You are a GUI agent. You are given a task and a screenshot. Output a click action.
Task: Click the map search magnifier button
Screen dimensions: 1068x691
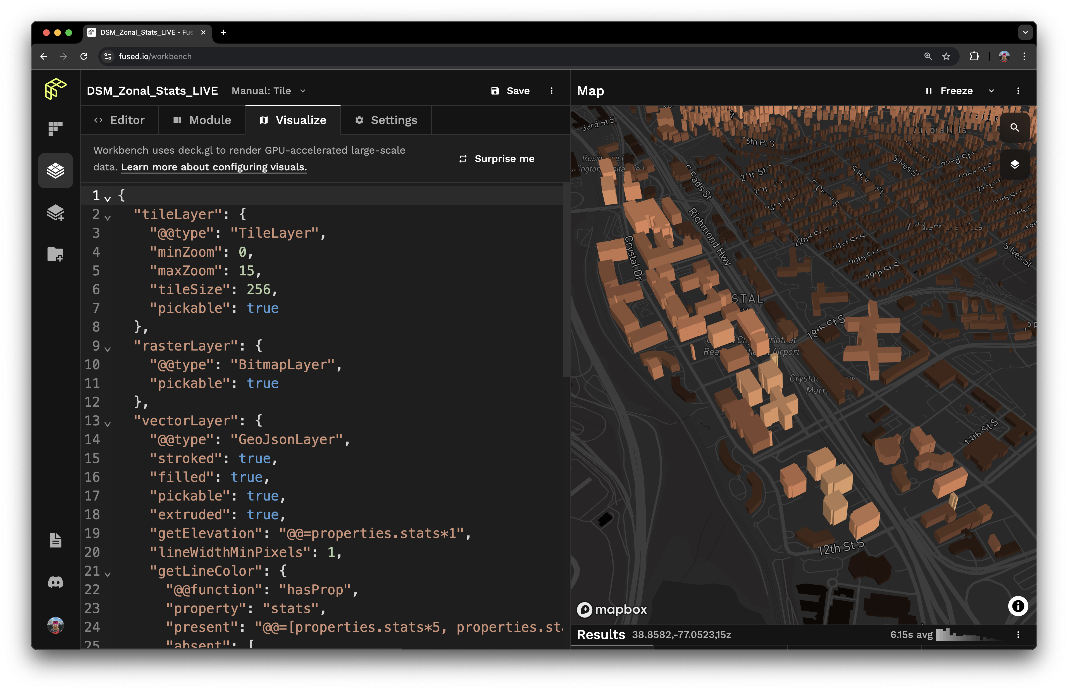point(1014,127)
